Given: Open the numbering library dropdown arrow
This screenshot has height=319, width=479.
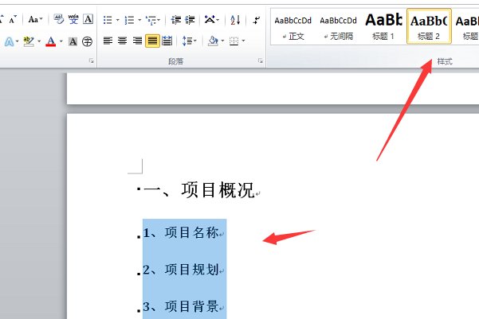Looking at the screenshot, I should [139, 20].
